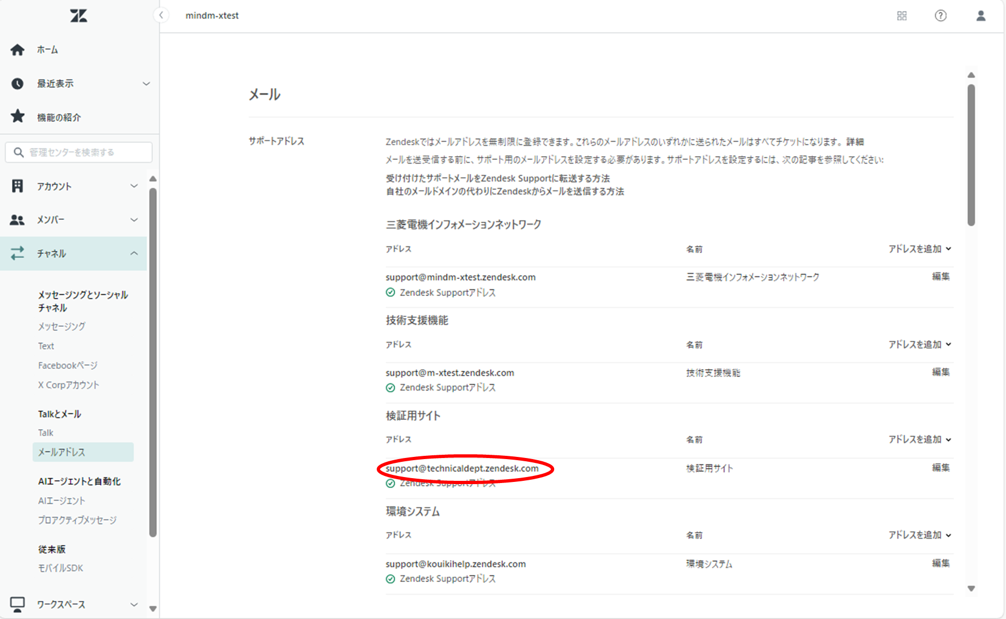The width and height of the screenshot is (1006, 619).
Task: Open アドレスを追加 dropdown for 技術支援機能
Action: click(x=919, y=344)
